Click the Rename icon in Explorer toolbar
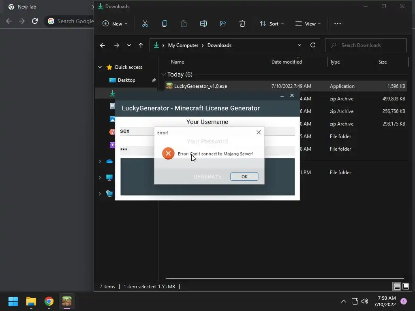415x311 pixels. 203,23
